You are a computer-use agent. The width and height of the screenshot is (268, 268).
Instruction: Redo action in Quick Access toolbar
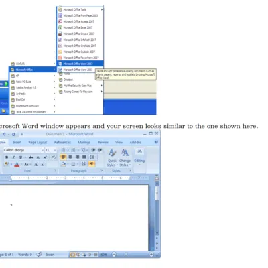(13, 135)
